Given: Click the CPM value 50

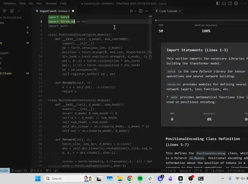Looking at the screenshot, I should click(x=161, y=31).
